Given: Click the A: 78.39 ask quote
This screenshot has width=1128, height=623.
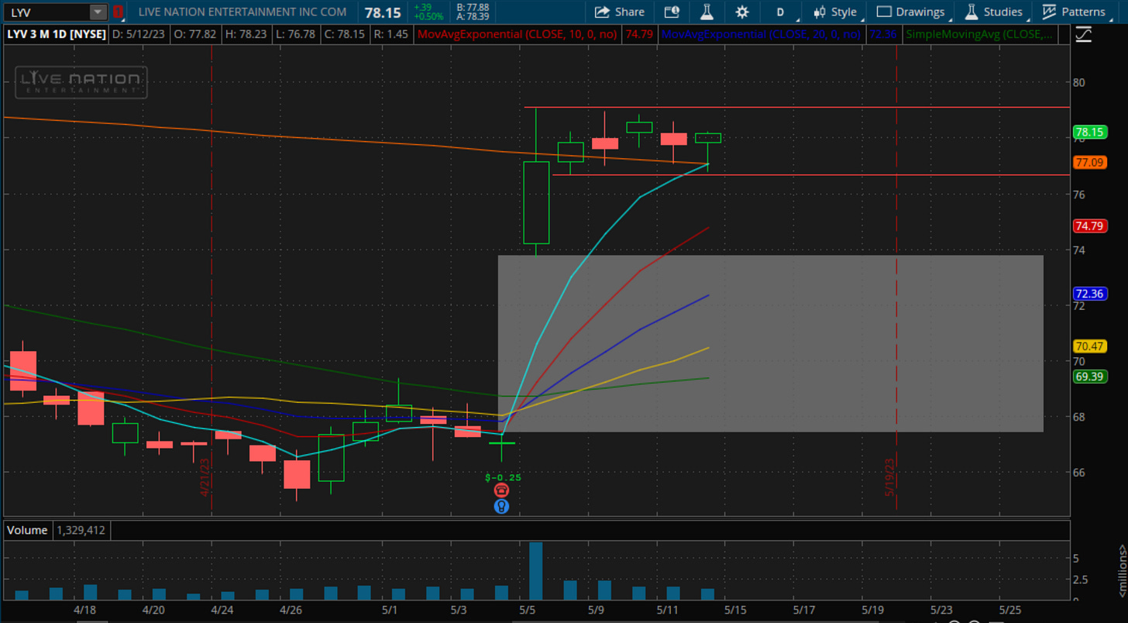Looking at the screenshot, I should [x=472, y=16].
